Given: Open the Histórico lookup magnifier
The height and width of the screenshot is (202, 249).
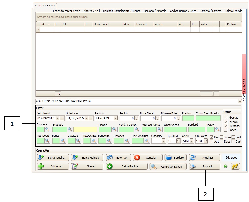Looking at the screenshot, I should (x=127, y=140).
